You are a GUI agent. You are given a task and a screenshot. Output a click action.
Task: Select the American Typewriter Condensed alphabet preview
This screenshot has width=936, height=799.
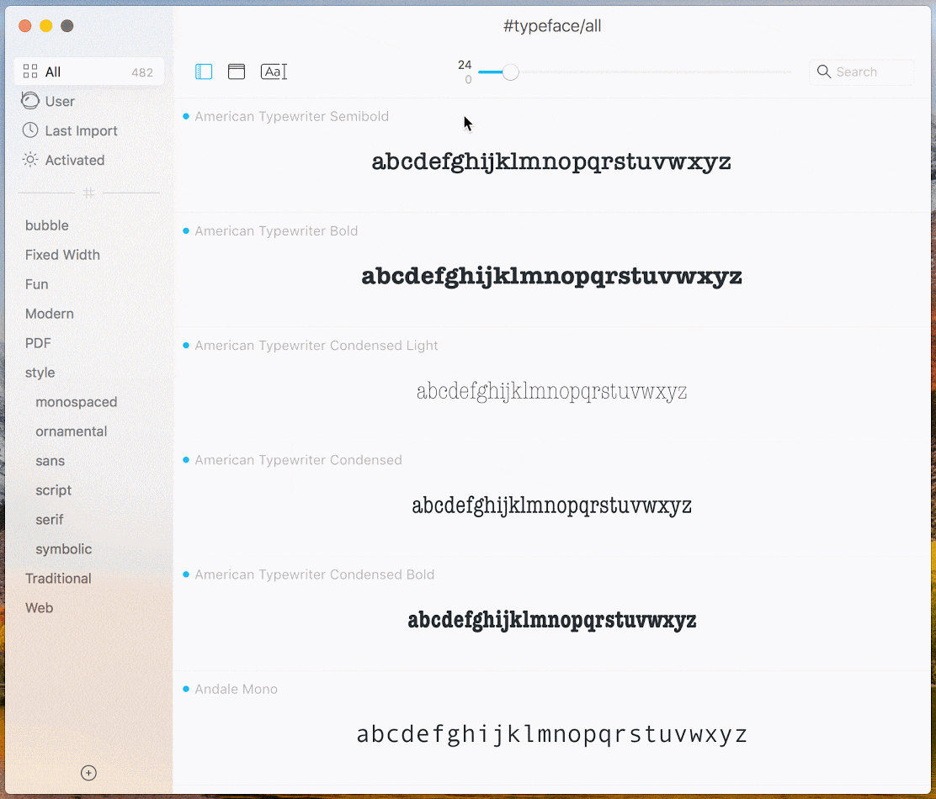551,505
